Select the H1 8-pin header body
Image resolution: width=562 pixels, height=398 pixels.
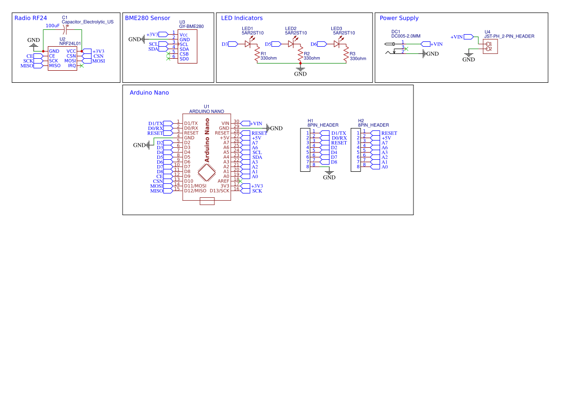click(x=305, y=150)
